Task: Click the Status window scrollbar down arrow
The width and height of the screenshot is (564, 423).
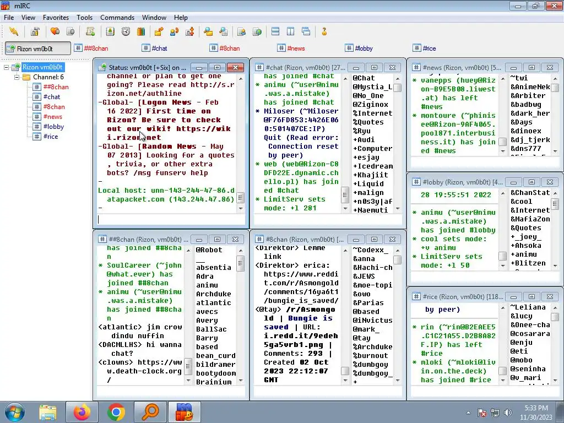Action: click(241, 208)
